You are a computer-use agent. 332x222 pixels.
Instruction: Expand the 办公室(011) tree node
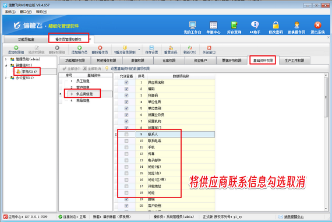6,77
